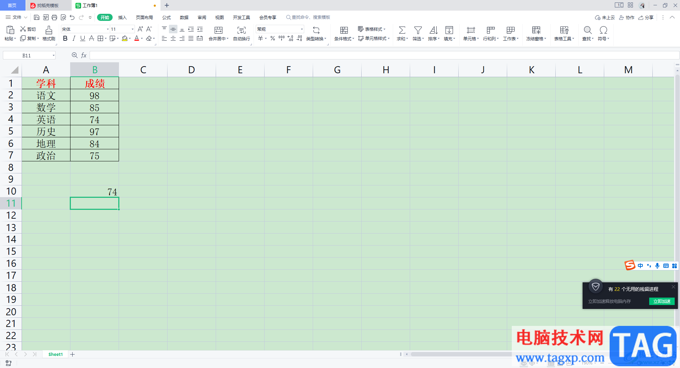The height and width of the screenshot is (368, 680).
Task: Click the Merge and Center (合并居中) icon
Action: (219, 30)
